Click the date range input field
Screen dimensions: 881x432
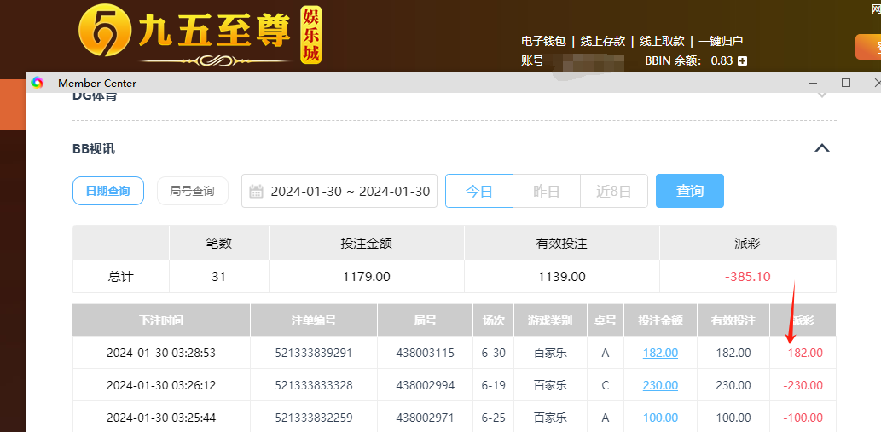[x=350, y=192]
